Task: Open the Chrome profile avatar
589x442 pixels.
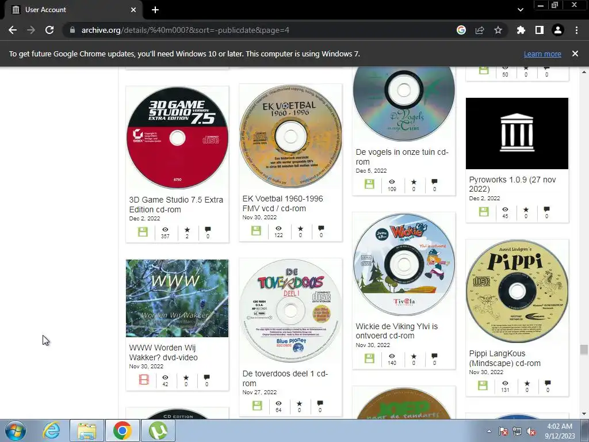Action: click(558, 30)
